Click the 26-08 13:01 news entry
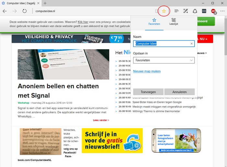227x167 pixels. [x=125, y=93]
